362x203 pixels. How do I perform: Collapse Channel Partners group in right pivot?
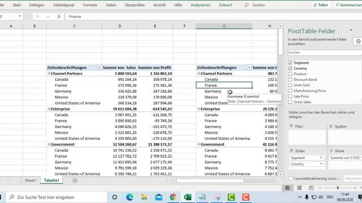pos(199,73)
